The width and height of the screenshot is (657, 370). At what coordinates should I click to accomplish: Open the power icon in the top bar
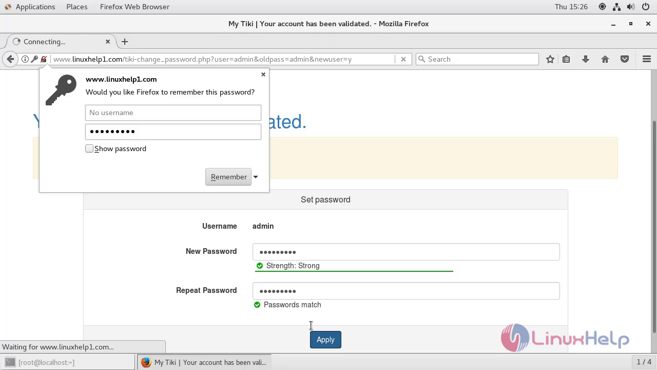645,7
